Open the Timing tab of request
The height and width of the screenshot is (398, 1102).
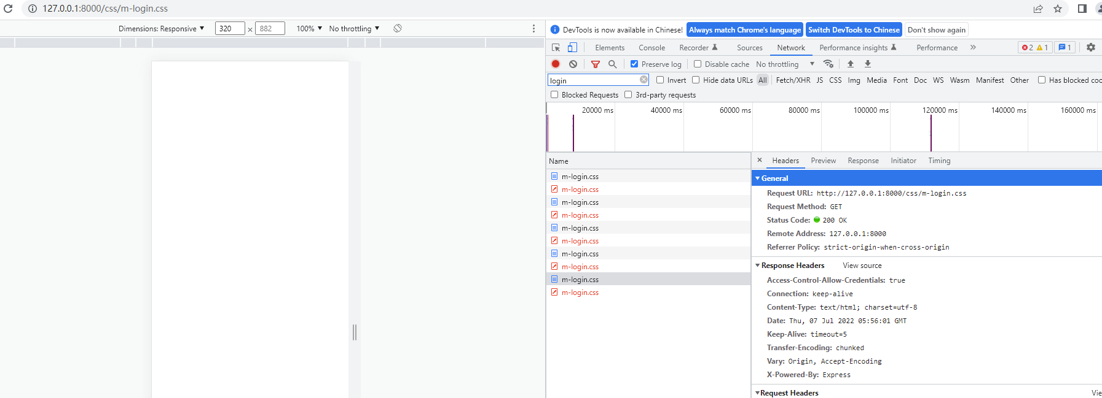939,160
